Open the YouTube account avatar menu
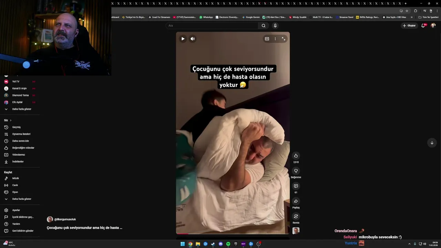This screenshot has height=248, width=441. tap(433, 25)
